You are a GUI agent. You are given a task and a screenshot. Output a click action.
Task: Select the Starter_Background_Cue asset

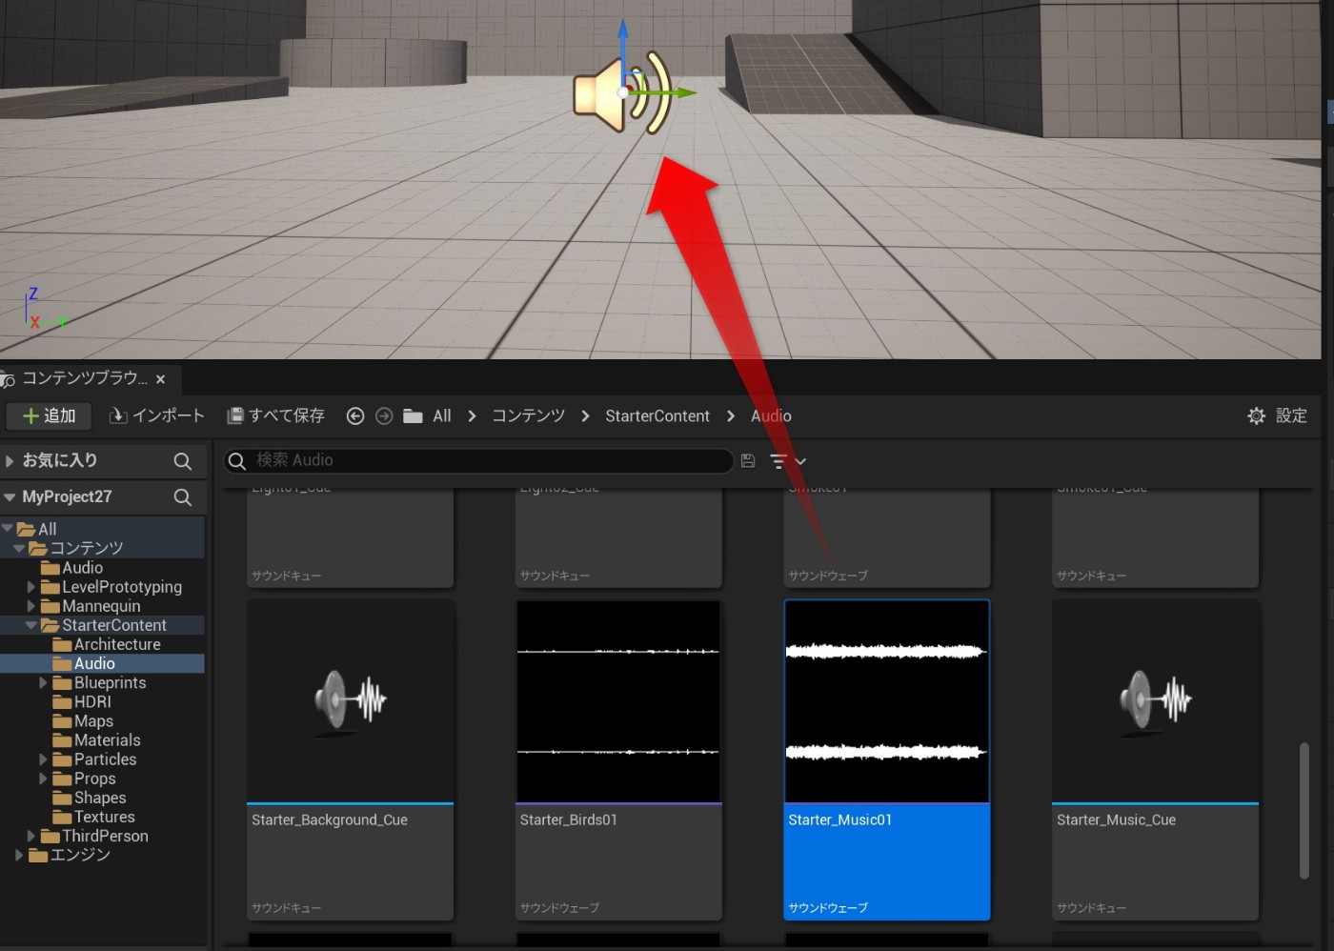coord(350,759)
